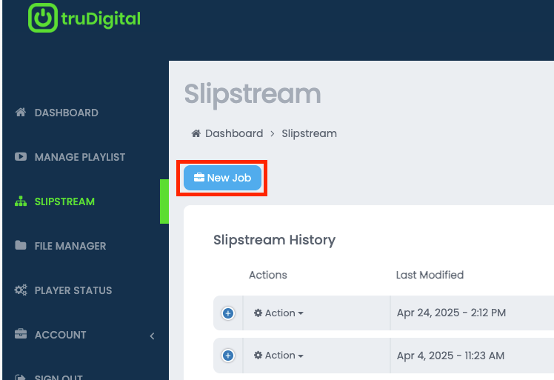Click the truDigital power logo icon
The image size is (554, 380).
pyautogui.click(x=43, y=18)
